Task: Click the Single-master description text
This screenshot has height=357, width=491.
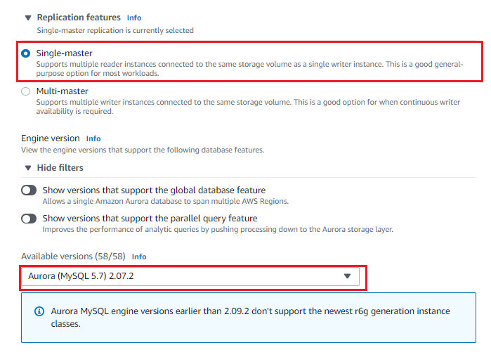Action: tap(249, 69)
